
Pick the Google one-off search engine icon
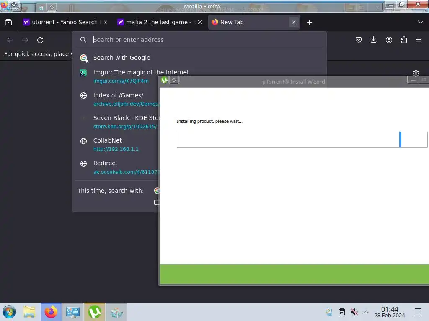157,191
